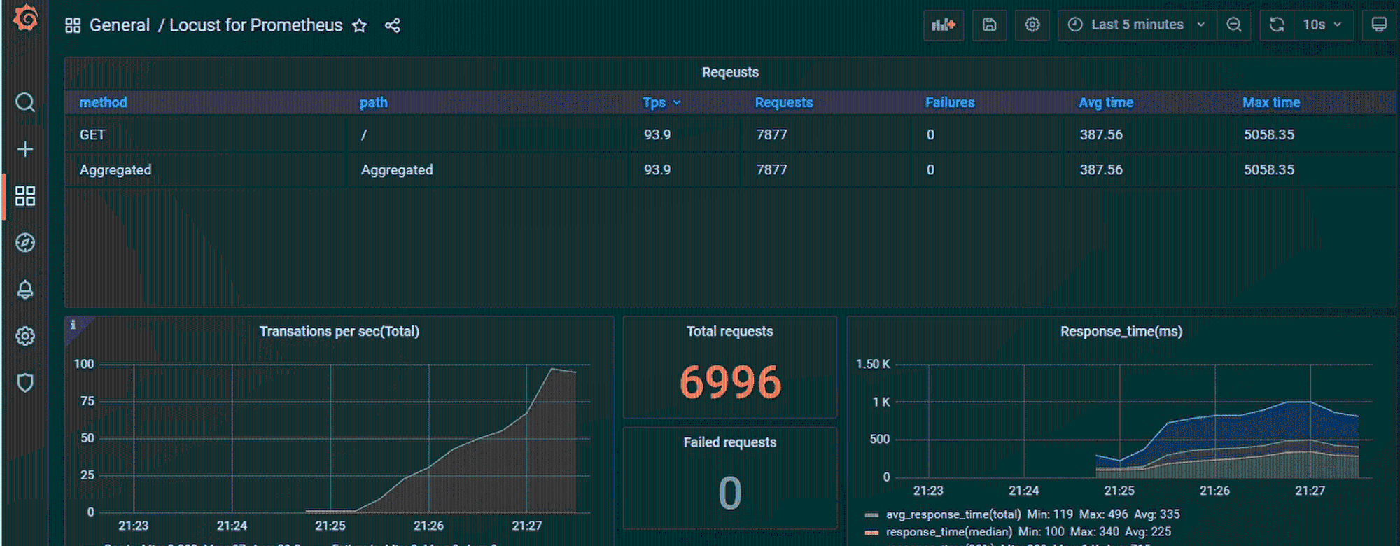Open the Grafana home logo
This screenshot has height=546, width=1400.
(x=25, y=19)
